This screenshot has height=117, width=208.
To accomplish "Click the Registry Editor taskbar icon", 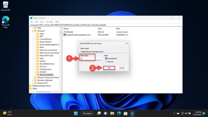I will 132,113.
